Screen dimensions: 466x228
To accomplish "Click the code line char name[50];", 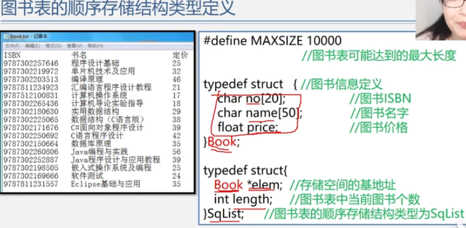I will pos(260,113).
